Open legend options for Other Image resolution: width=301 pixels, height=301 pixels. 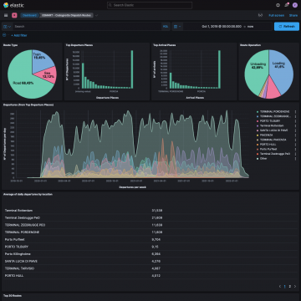click(x=295, y=158)
